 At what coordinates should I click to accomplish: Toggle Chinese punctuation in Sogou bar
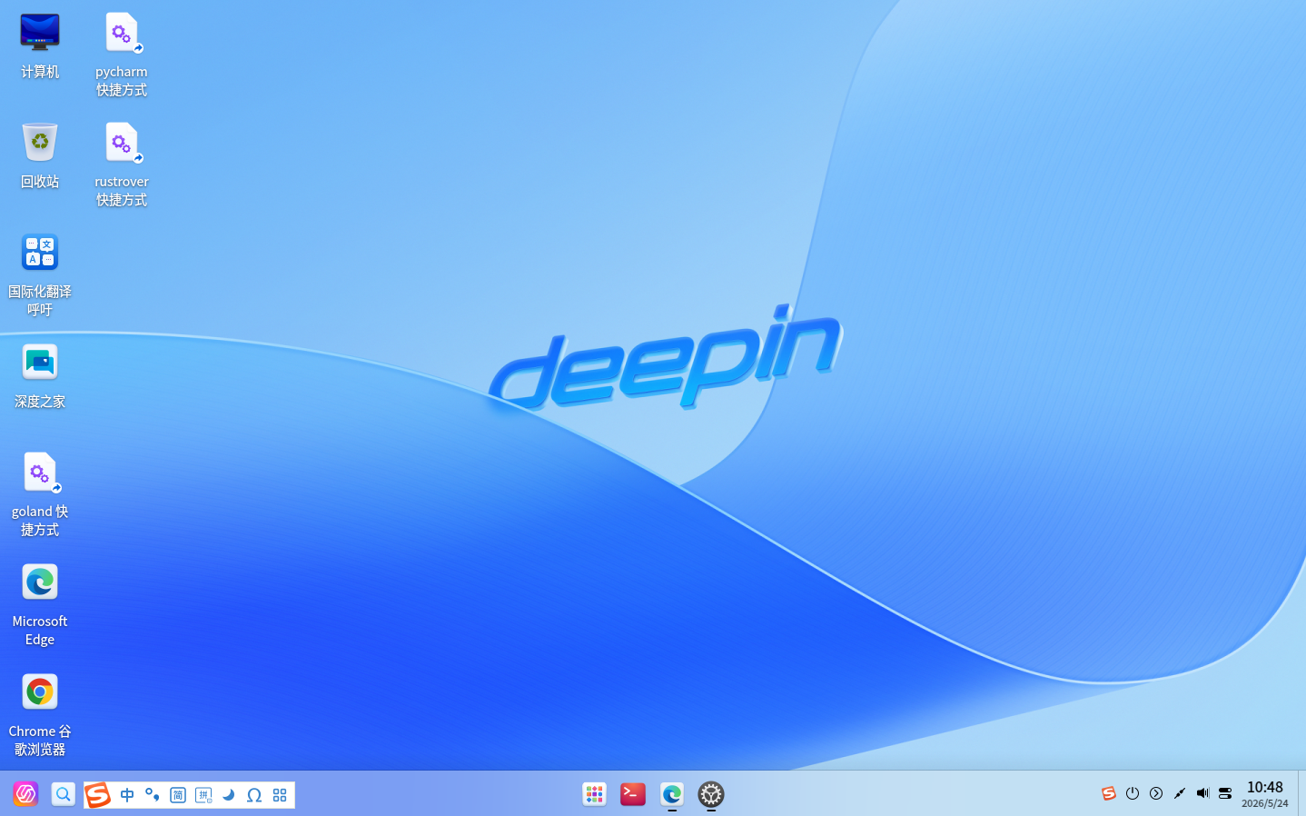coord(153,795)
